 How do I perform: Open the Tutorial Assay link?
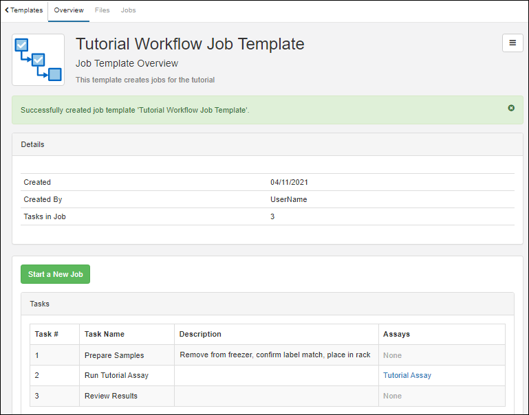(407, 375)
